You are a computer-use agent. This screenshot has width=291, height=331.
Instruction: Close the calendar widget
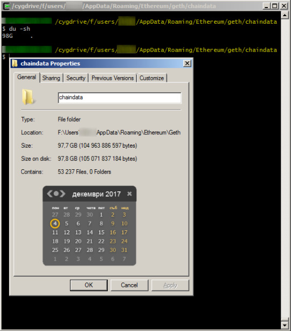coord(129,194)
